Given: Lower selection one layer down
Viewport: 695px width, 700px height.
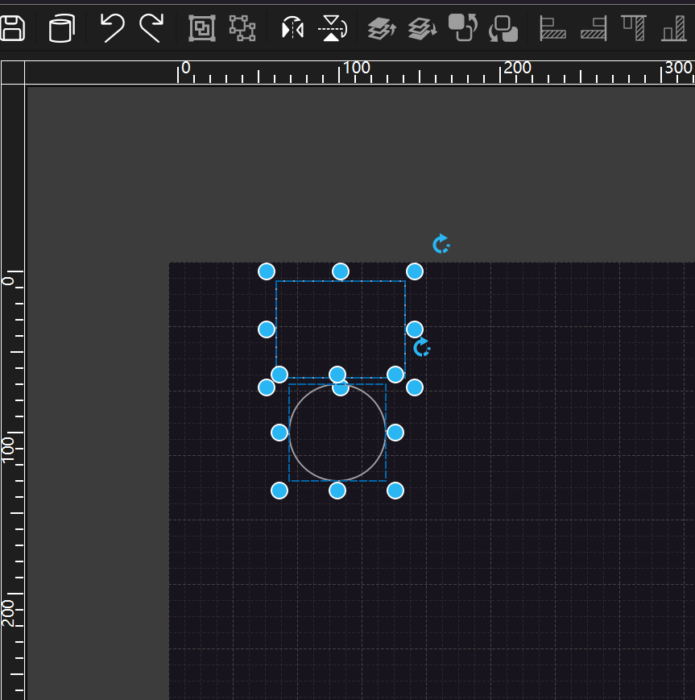Looking at the screenshot, I should pos(422,28).
